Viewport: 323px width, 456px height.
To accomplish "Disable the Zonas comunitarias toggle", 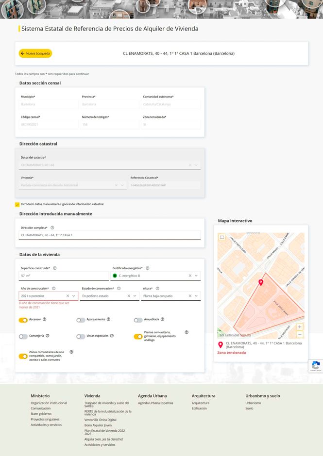I will [23, 356].
